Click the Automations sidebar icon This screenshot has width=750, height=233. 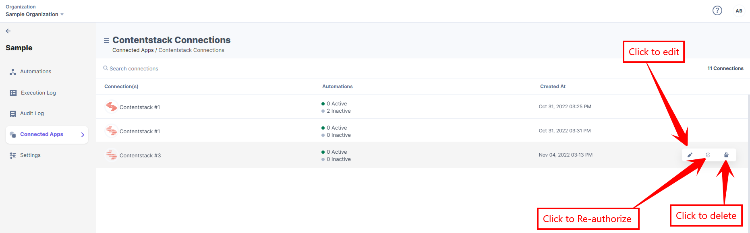coord(13,72)
